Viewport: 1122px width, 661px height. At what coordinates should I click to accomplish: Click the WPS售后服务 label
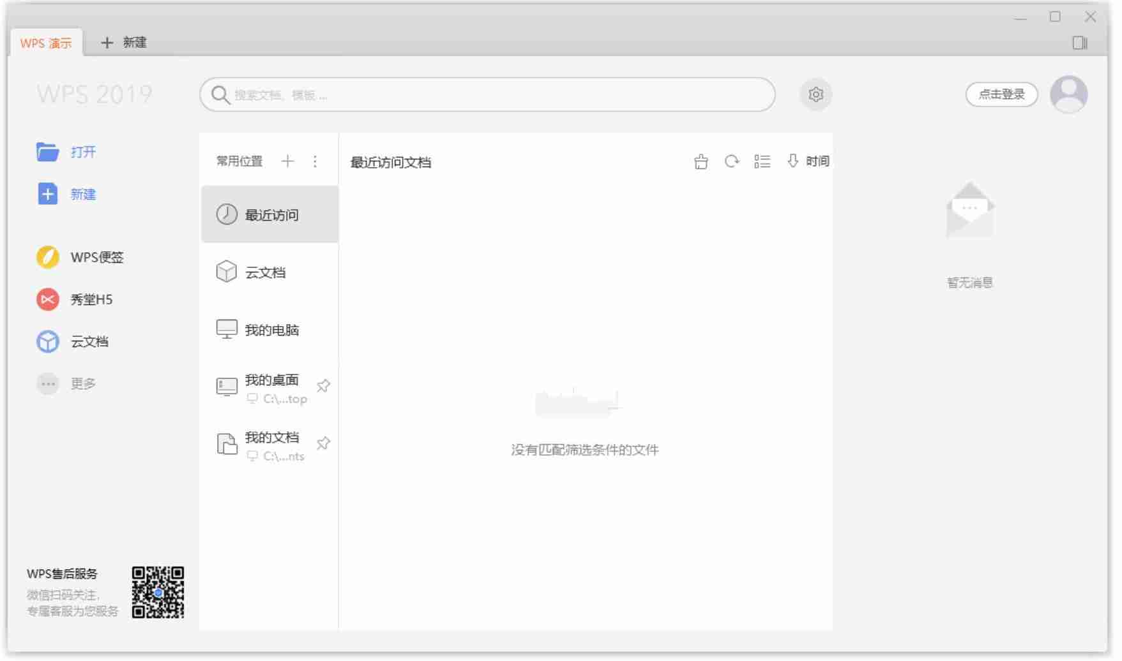click(62, 574)
